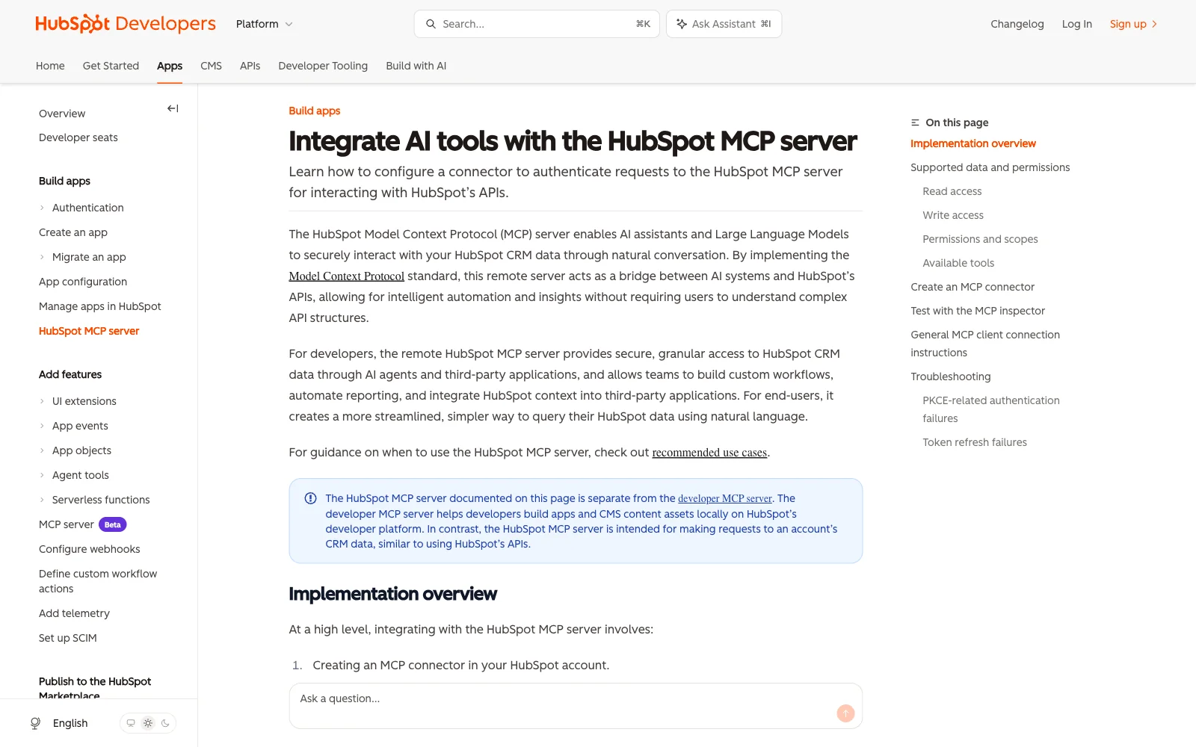Jump to Troubleshooting section
This screenshot has height=747, width=1196.
[950, 376]
